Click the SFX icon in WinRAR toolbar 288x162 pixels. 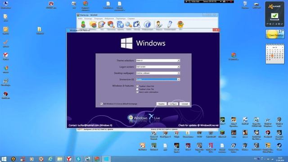(x=180, y=24)
